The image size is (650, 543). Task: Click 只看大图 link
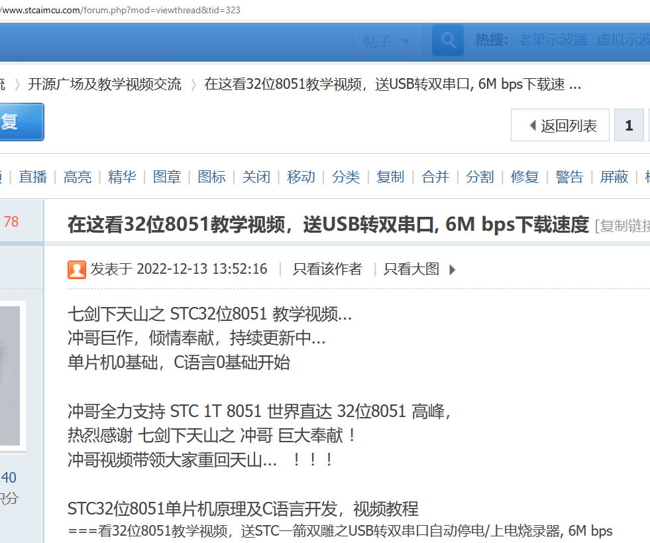411,269
